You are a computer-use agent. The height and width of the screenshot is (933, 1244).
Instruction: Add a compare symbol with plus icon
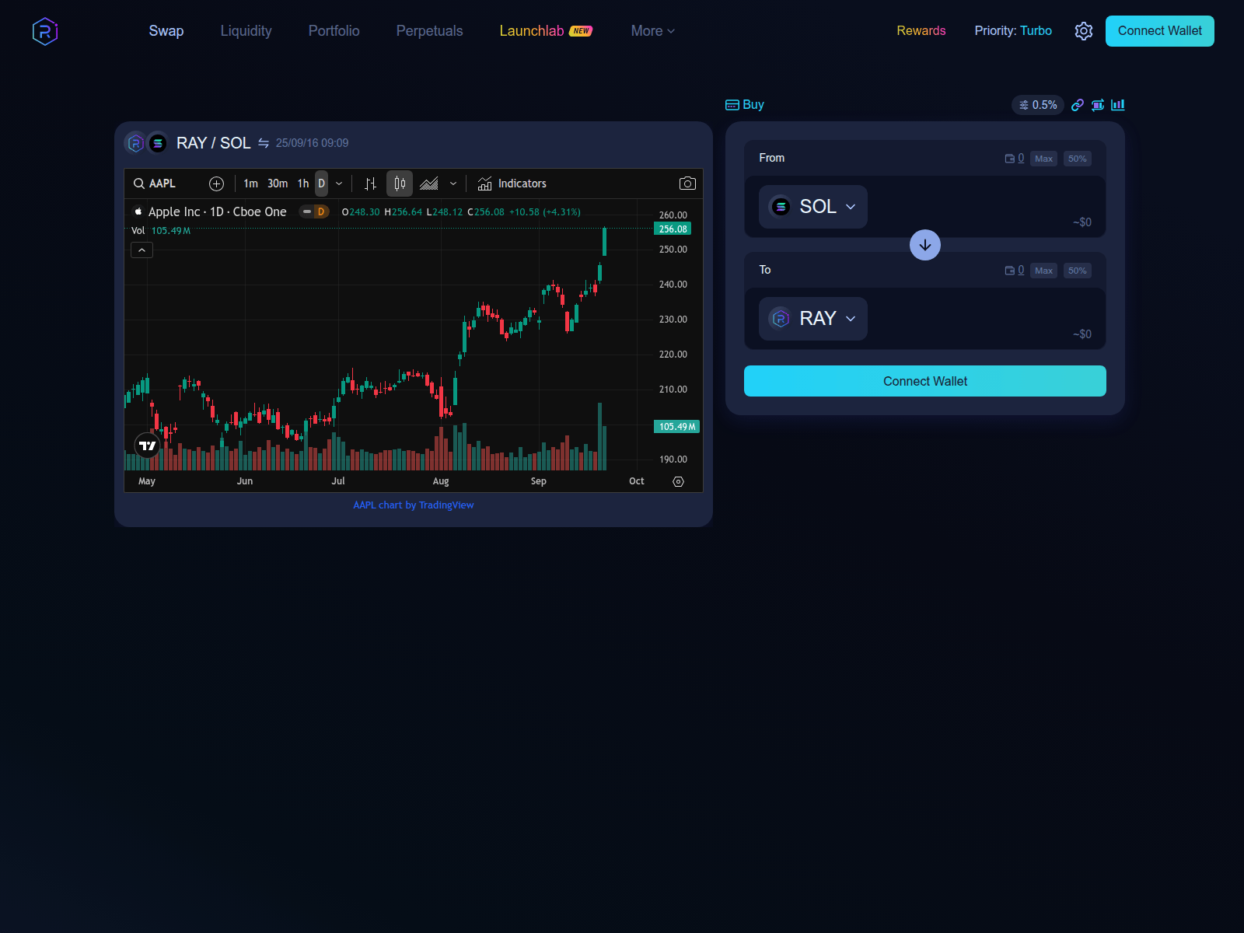point(216,183)
